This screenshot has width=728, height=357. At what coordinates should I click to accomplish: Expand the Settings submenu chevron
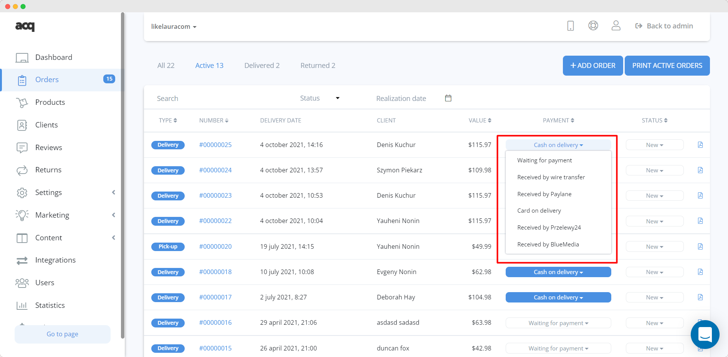click(x=114, y=192)
